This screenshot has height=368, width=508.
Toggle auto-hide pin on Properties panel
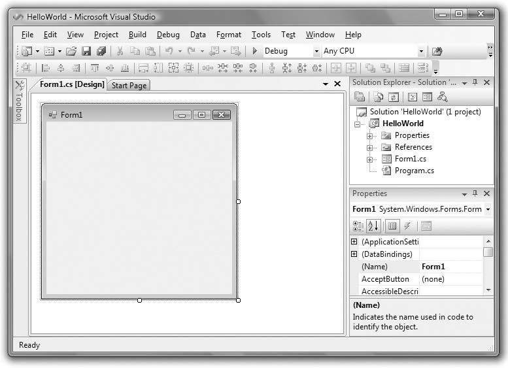(x=475, y=193)
